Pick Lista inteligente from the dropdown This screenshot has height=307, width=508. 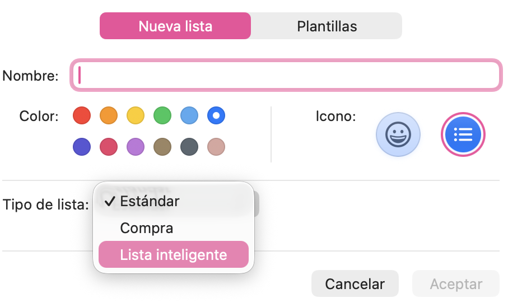[173, 255]
